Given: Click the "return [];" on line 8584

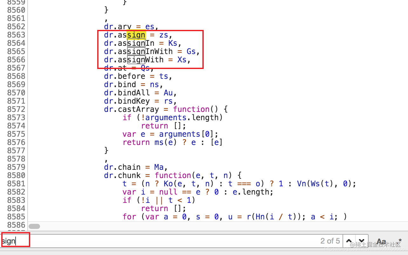Looking at the screenshot, I should 163,209.
